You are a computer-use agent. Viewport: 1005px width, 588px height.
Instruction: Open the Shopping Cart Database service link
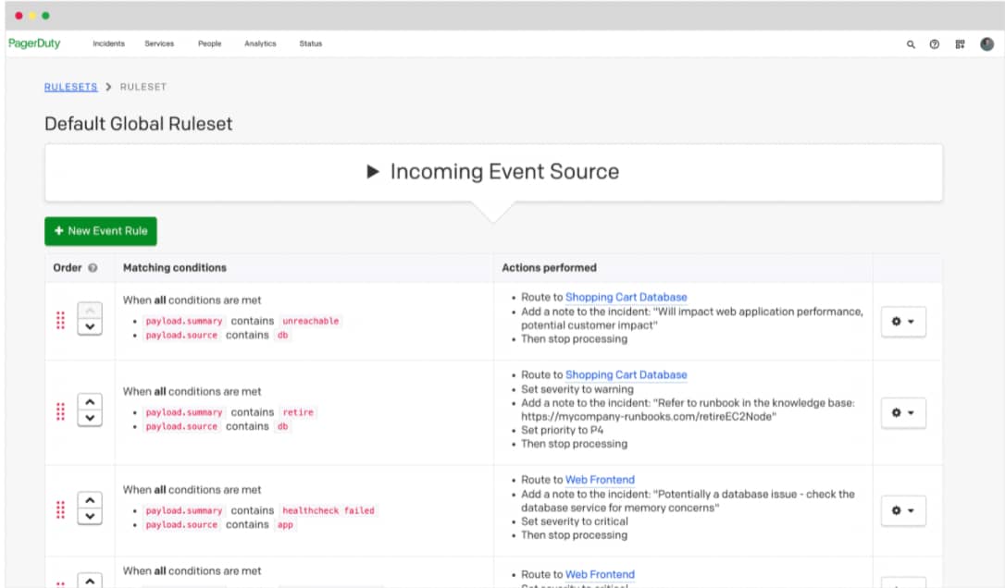pyautogui.click(x=625, y=297)
